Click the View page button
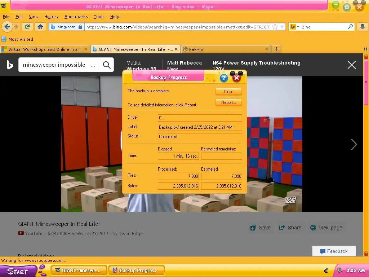Image resolution: width=369 pixels, height=277 pixels. point(326,228)
